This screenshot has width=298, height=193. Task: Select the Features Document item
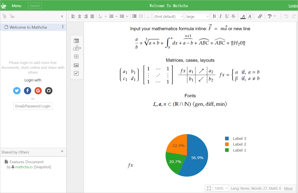pyautogui.click(x=26, y=162)
